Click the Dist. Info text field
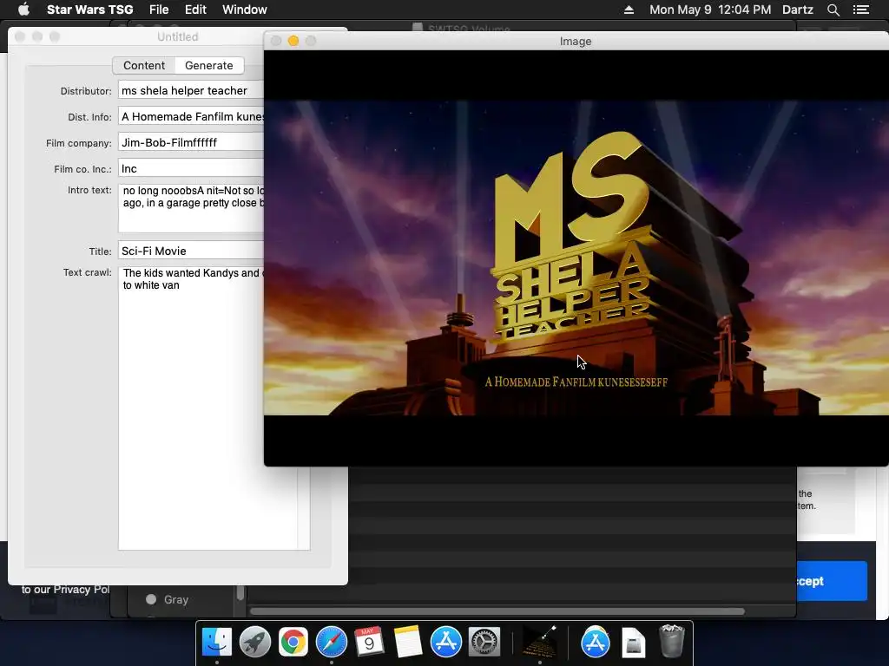Image resolution: width=889 pixels, height=666 pixels. 190,117
